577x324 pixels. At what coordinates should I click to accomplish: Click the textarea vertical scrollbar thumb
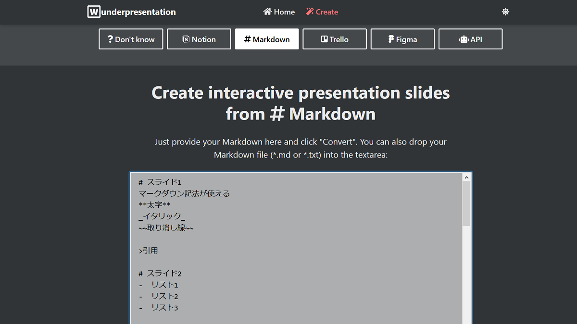(466, 204)
